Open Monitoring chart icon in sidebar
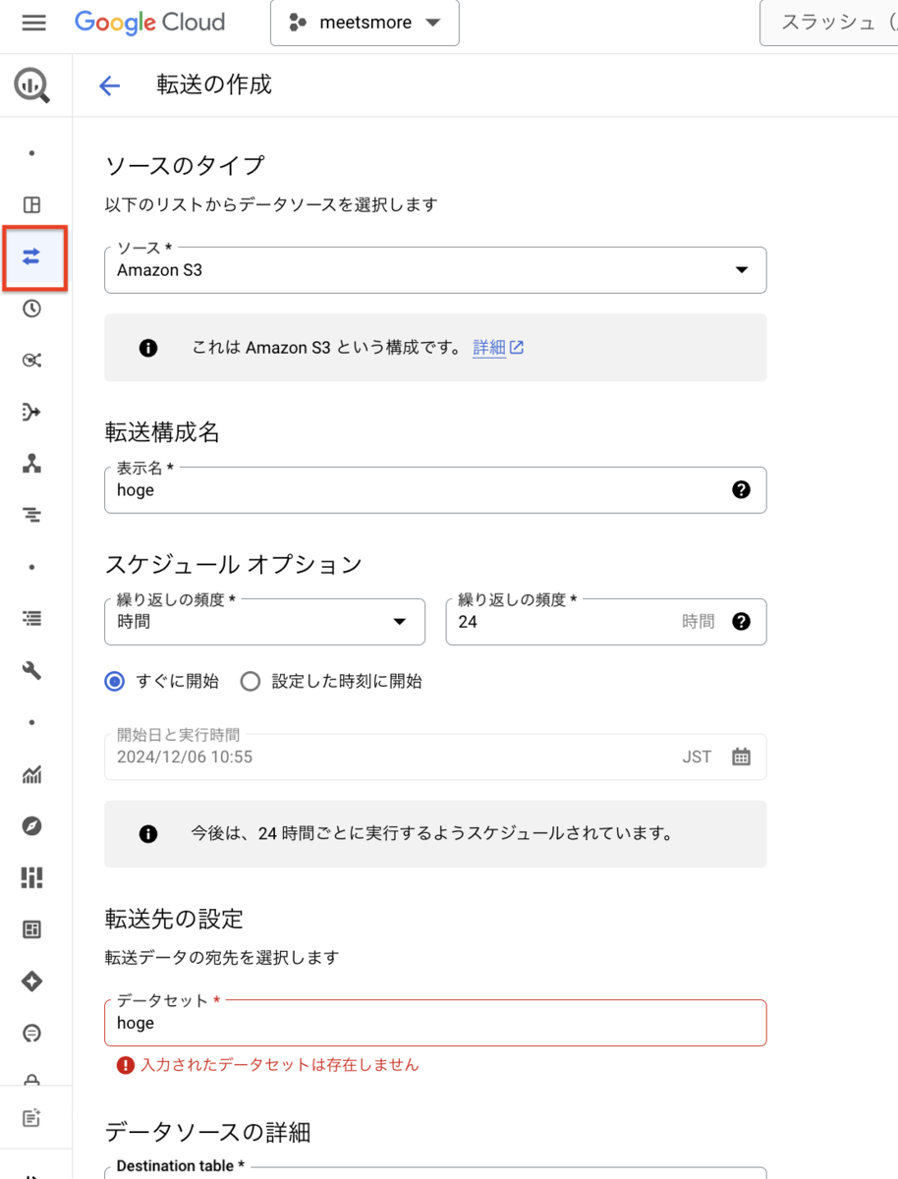 coord(32,774)
